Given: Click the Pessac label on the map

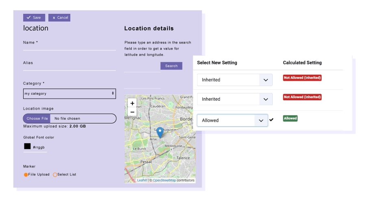Looking at the screenshot, I should pos(146,162).
